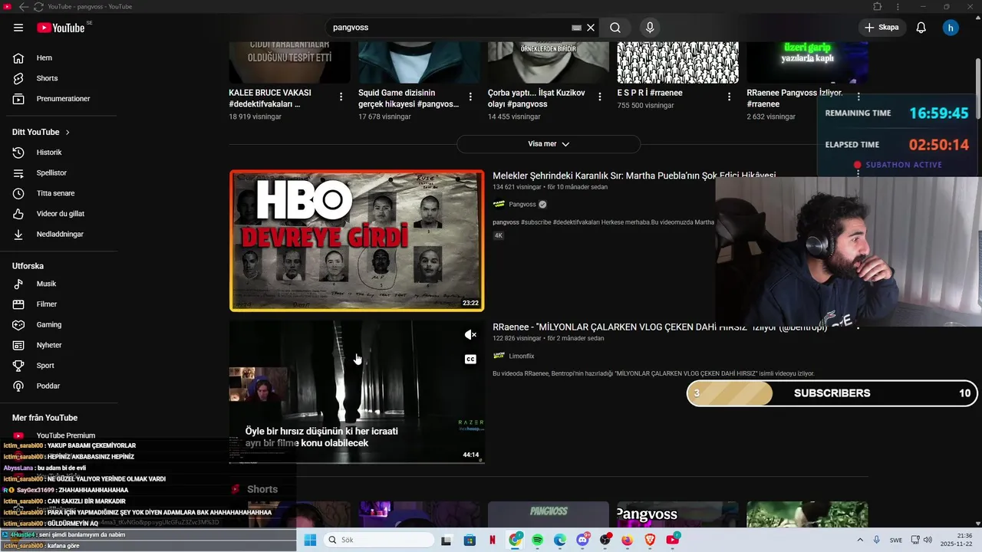The image size is (982, 552).
Task: Open more options for KALEE BRUCE VAKASI short
Action: 341,97
